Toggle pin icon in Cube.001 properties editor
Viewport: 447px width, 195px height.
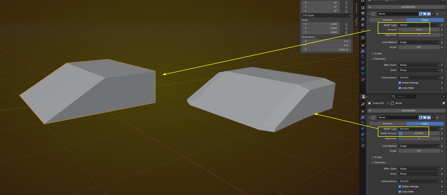click(444, 103)
